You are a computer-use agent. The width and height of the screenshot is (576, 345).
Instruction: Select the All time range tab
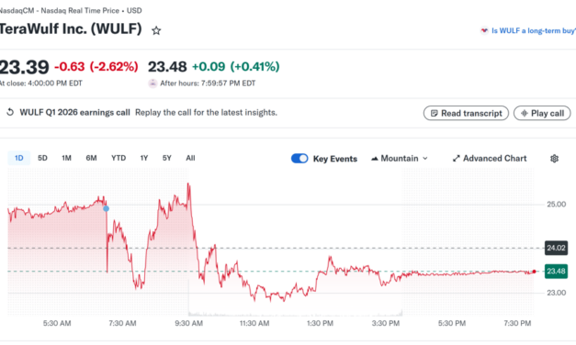pos(190,158)
